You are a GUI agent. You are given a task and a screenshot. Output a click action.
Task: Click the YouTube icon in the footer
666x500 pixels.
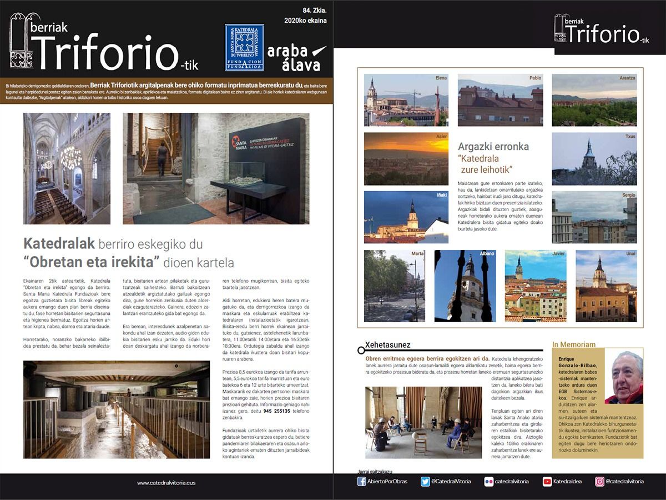click(547, 481)
